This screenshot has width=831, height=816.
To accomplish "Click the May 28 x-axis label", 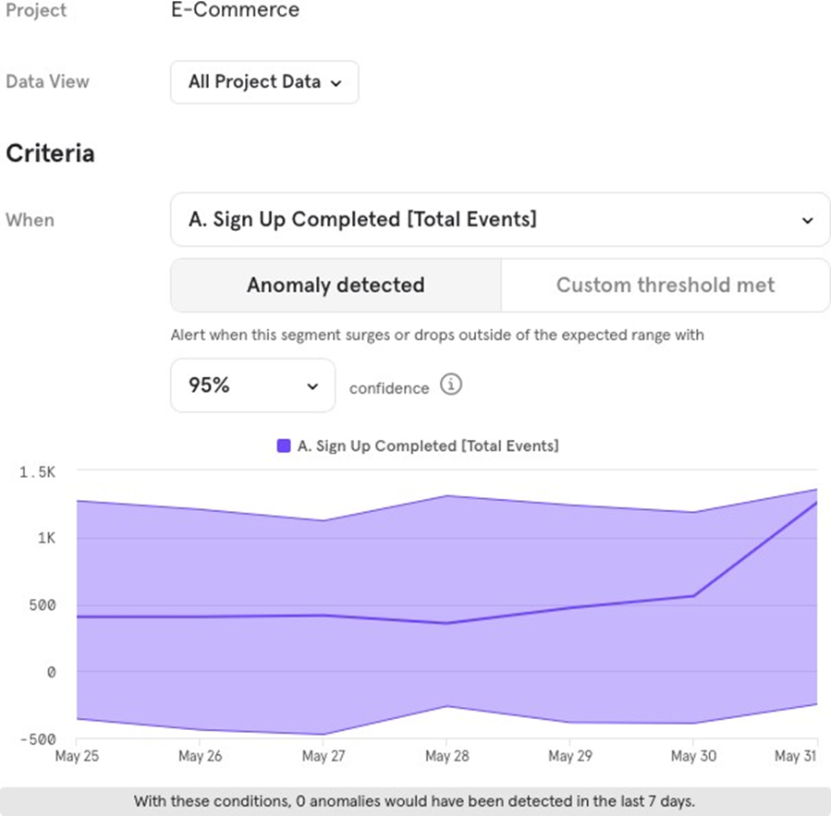I will [x=446, y=756].
